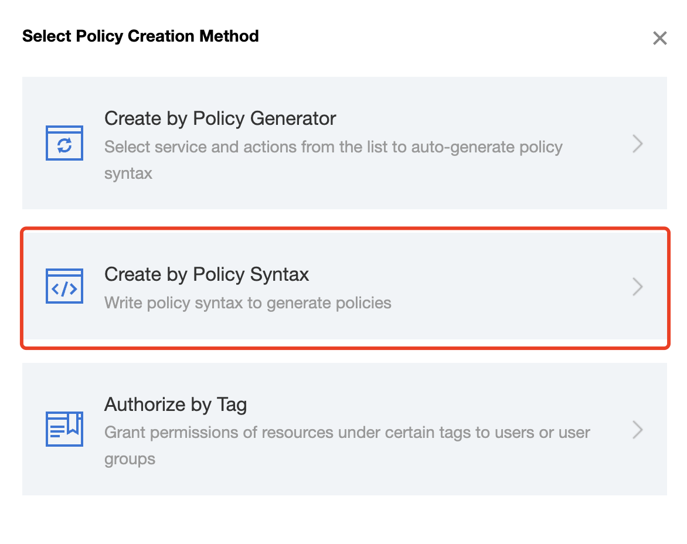Choose the "Create by Policy Generator" title
The image size is (687, 544).
[220, 118]
